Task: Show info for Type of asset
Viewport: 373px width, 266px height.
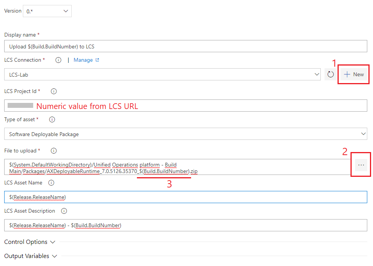Action: pos(52,120)
